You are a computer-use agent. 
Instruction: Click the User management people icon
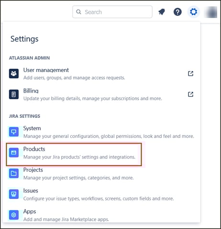[14, 73]
